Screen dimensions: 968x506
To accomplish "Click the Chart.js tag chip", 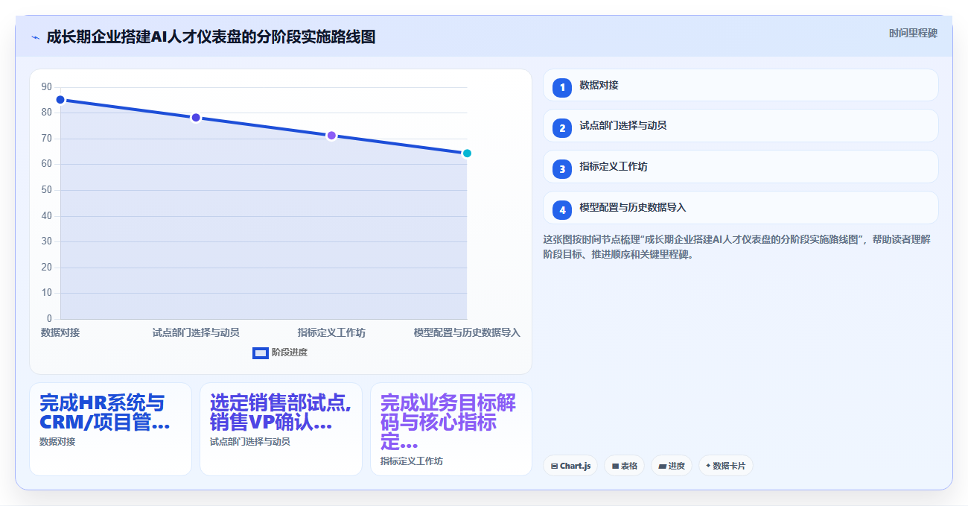I will click(x=570, y=466).
